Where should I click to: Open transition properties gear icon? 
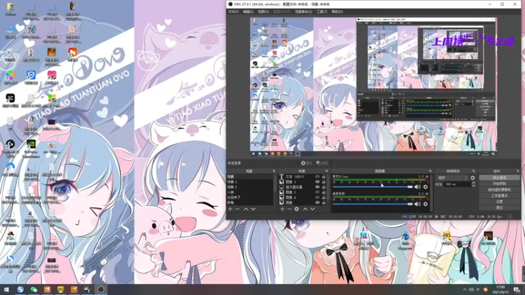point(472,178)
